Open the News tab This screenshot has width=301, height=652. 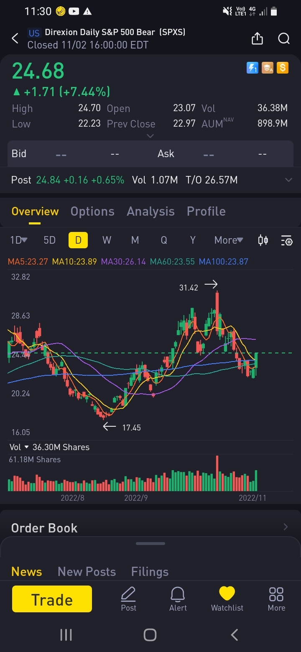27,571
